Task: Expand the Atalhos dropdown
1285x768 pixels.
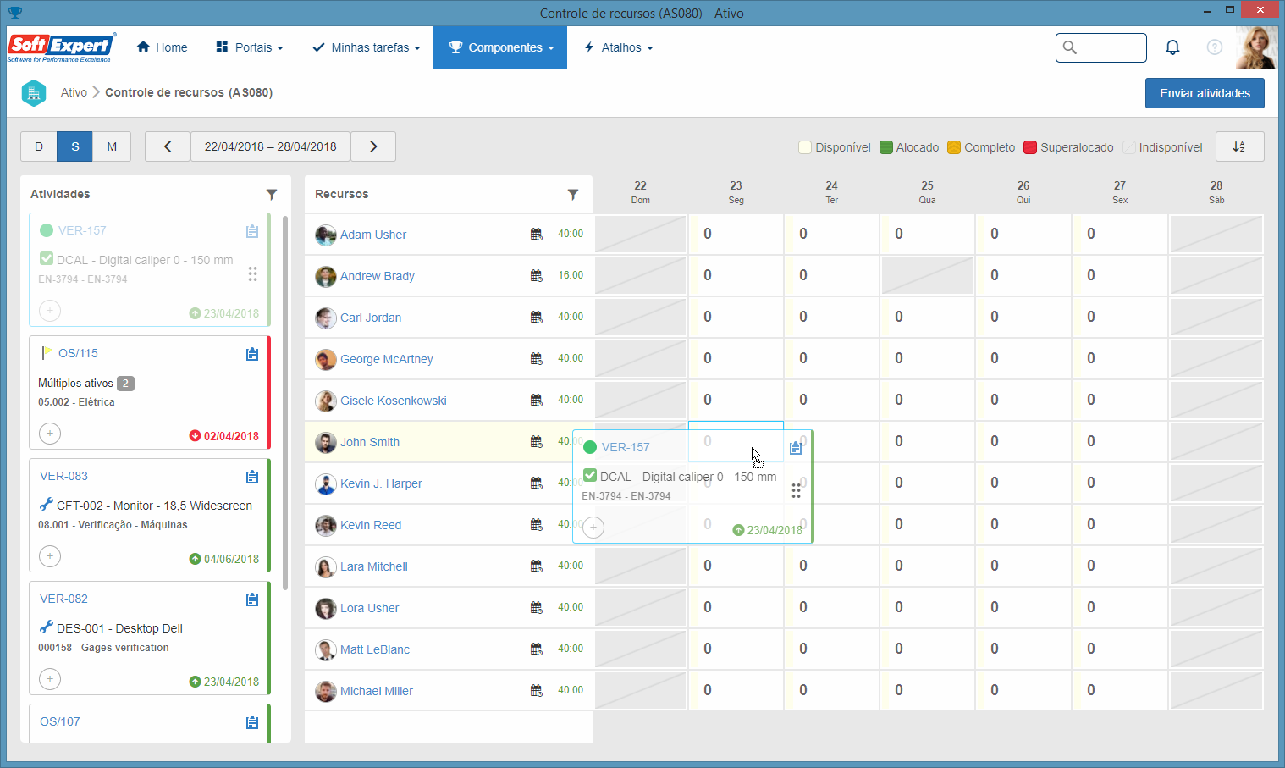Action: click(x=619, y=47)
